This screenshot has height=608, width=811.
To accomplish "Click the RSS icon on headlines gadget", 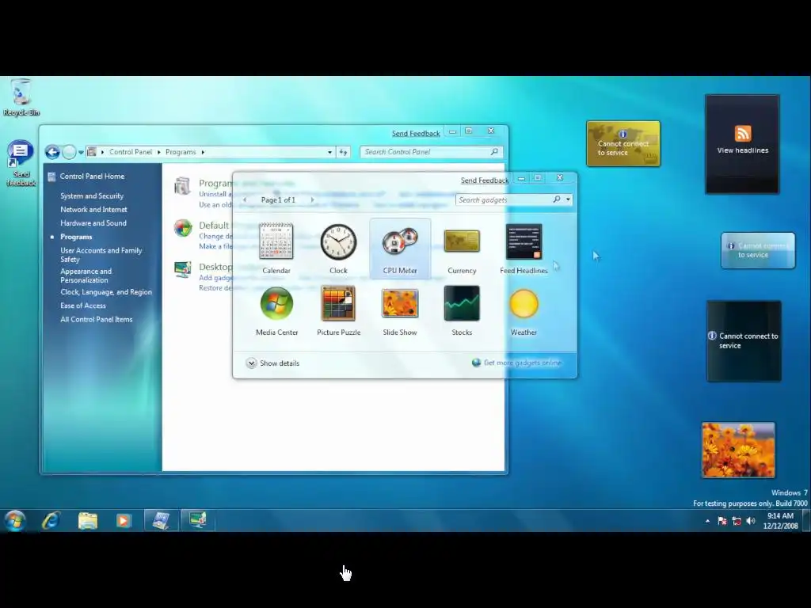I will (743, 133).
